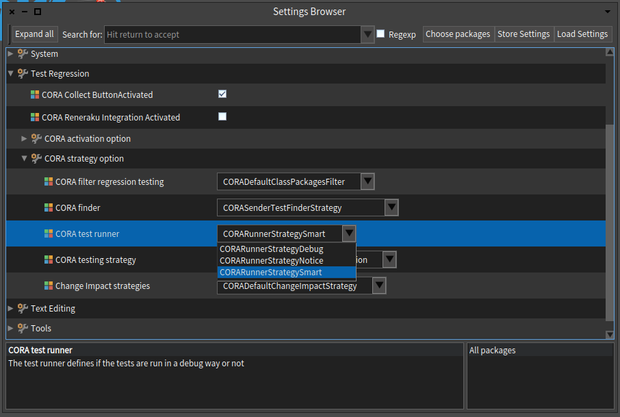Click the scrollbar down arrow

610,335
